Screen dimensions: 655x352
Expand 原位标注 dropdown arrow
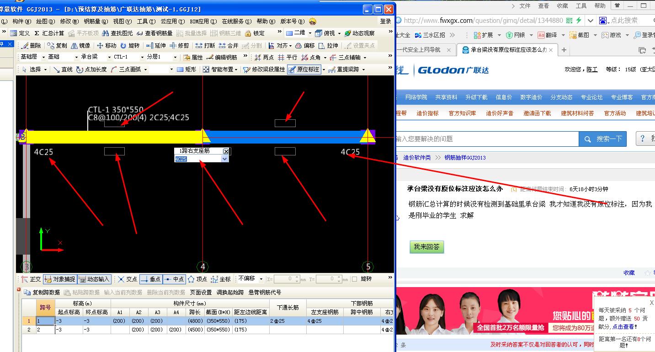click(x=324, y=69)
